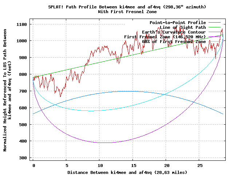Click the x-axis tick label '25'

pyautogui.click(x=200, y=166)
